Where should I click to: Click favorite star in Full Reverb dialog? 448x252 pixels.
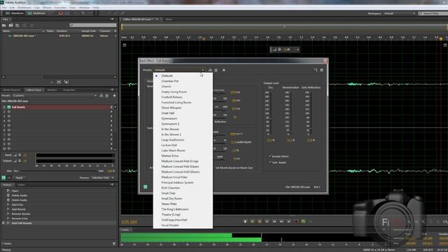coord(224,70)
